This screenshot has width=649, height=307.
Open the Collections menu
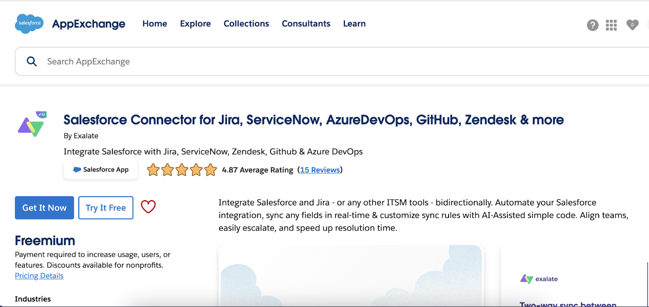(246, 23)
